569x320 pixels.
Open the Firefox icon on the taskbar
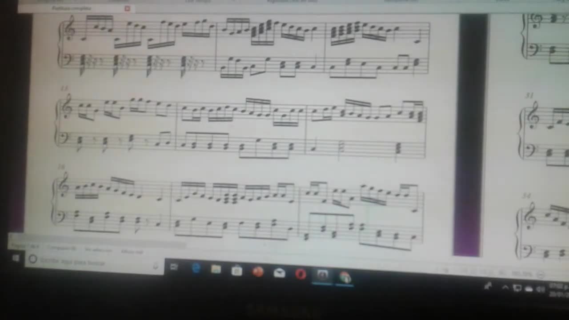(258, 272)
